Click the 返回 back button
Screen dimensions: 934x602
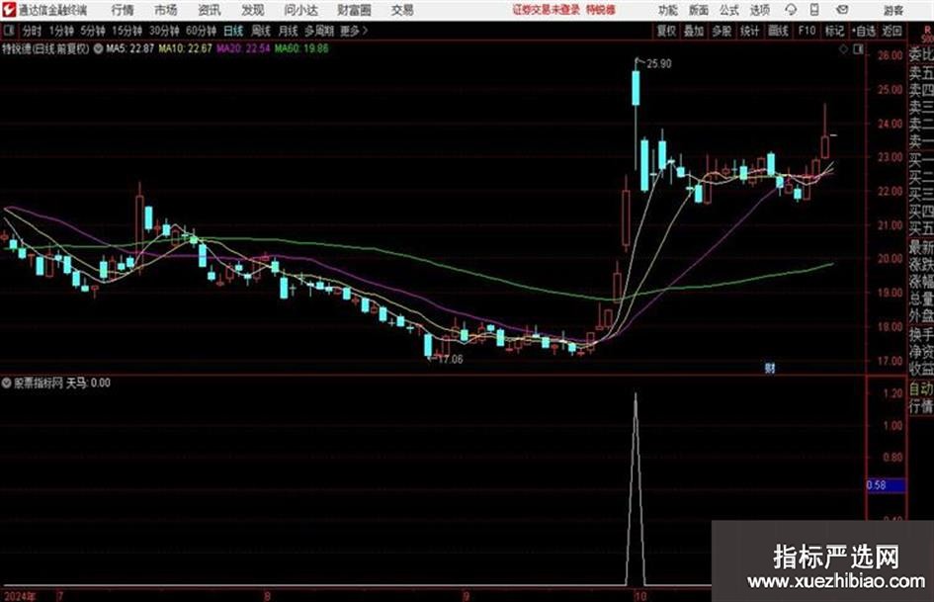click(x=892, y=31)
